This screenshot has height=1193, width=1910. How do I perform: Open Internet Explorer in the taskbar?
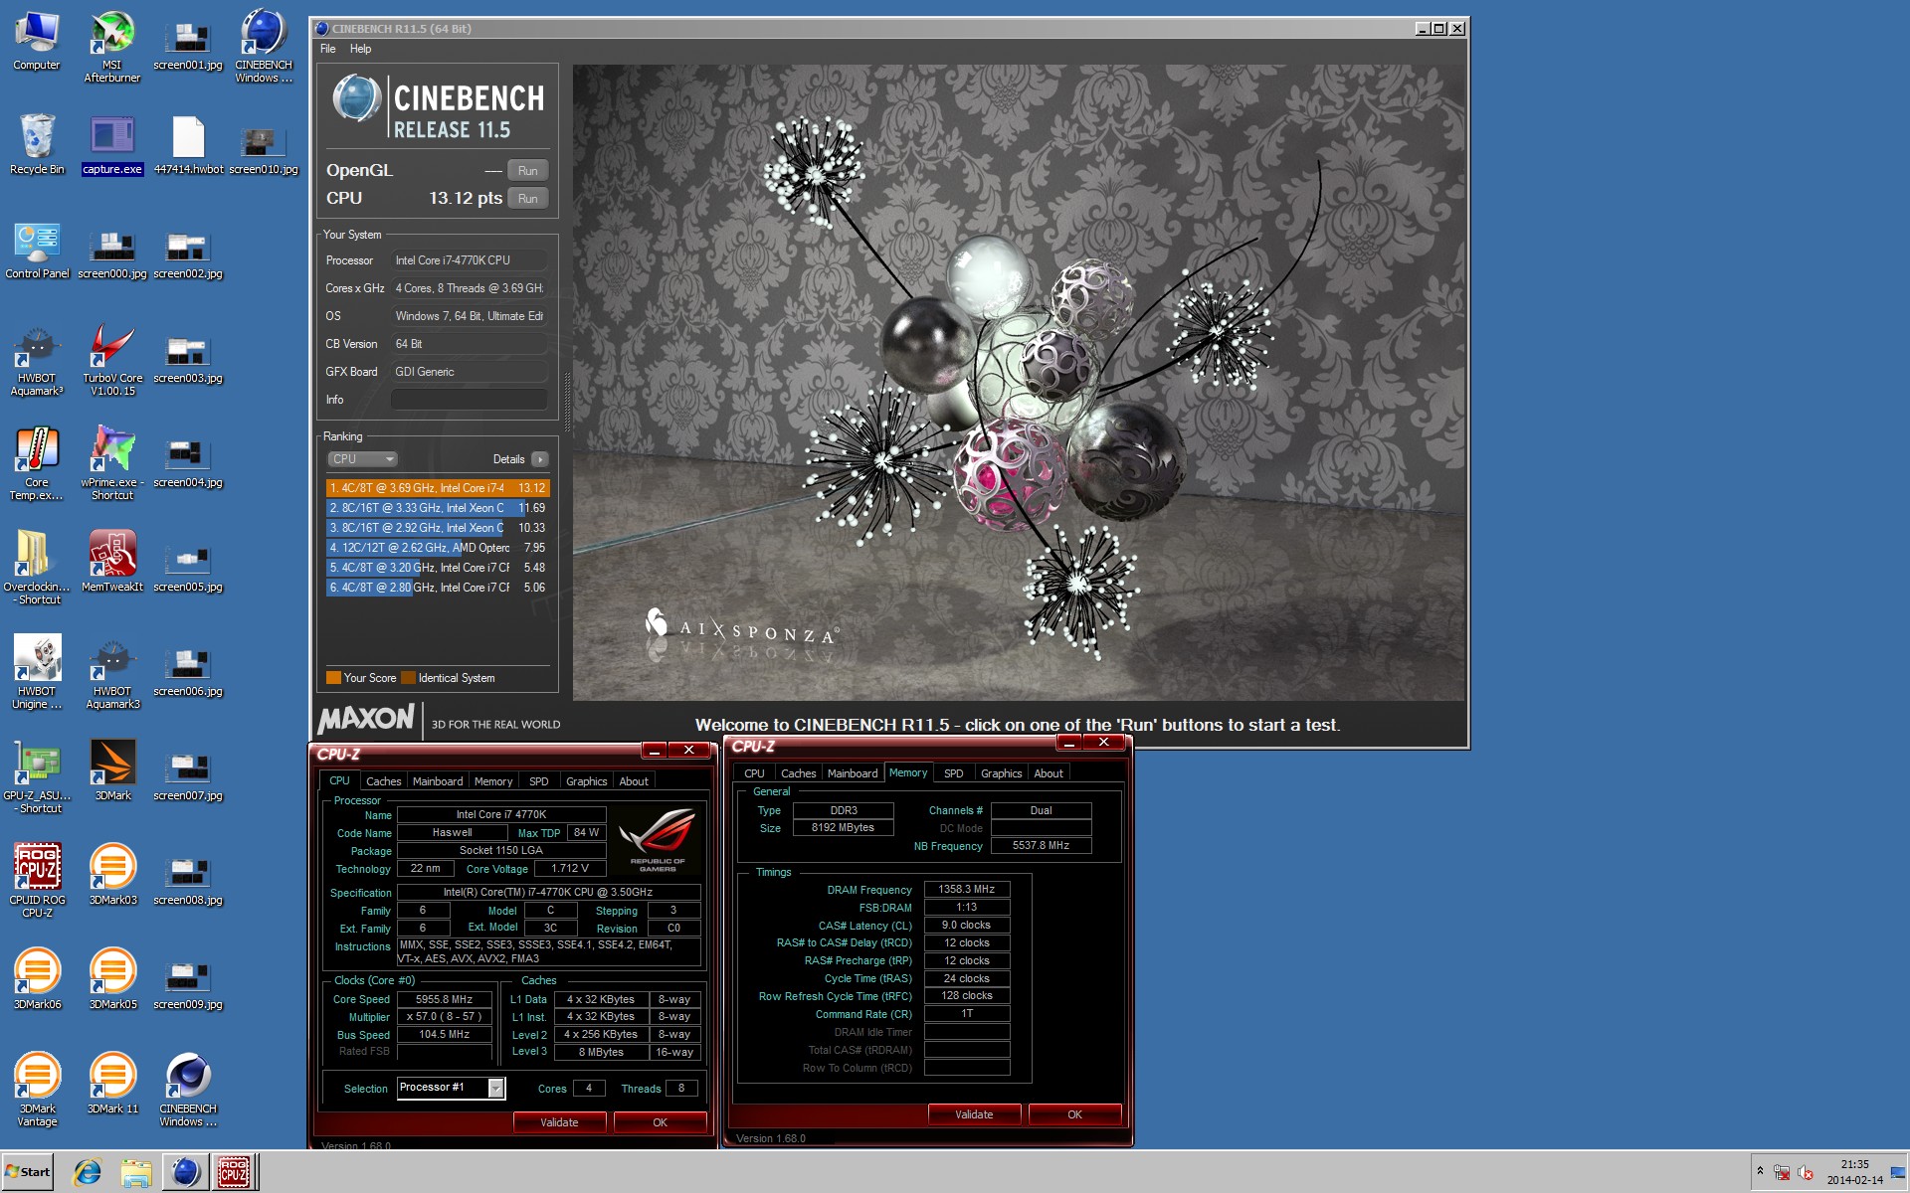pos(88,1172)
